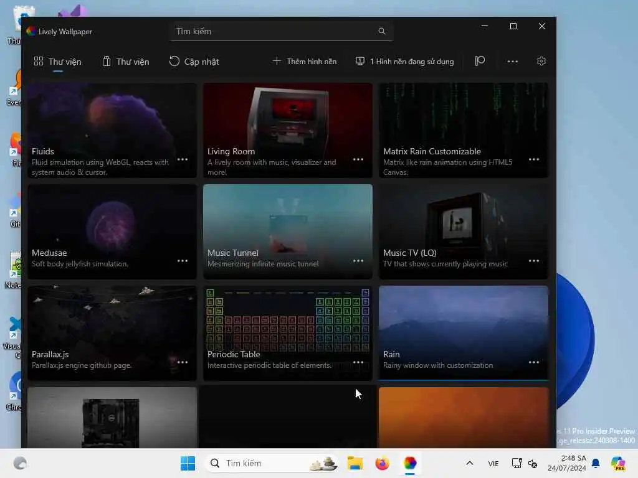
Task: Switch to the second Thư viện tab with the trash-can icon
Action: pos(125,62)
